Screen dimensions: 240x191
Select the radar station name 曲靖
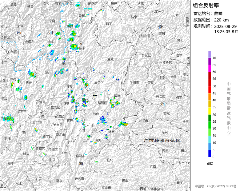(219, 13)
